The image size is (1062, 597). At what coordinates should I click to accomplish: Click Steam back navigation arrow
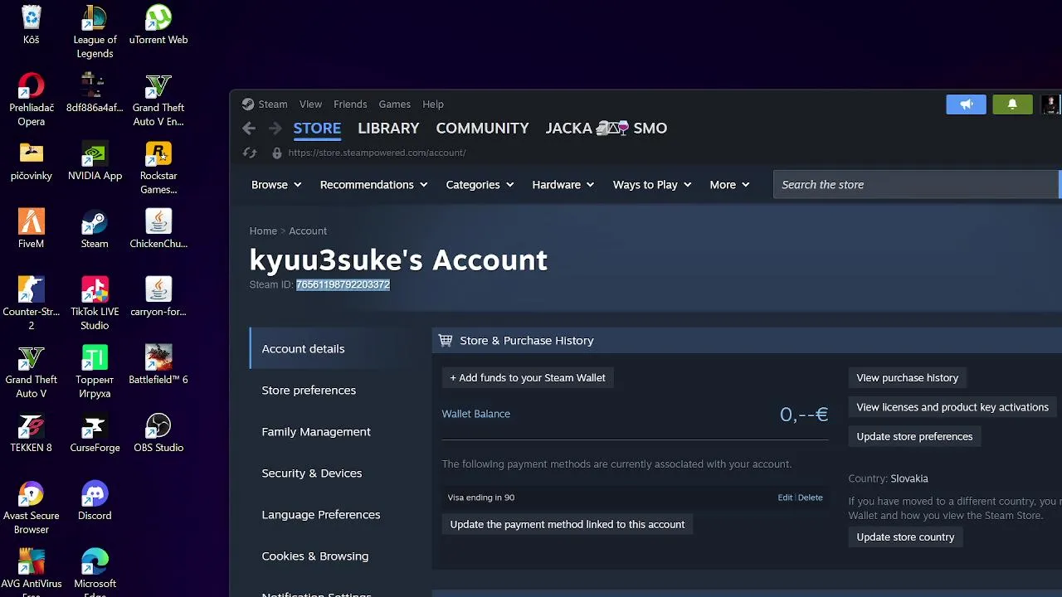(249, 128)
